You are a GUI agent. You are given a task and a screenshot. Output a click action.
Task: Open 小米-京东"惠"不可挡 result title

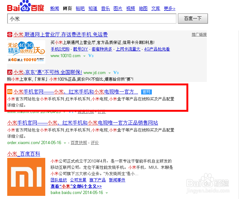click(x=47, y=72)
